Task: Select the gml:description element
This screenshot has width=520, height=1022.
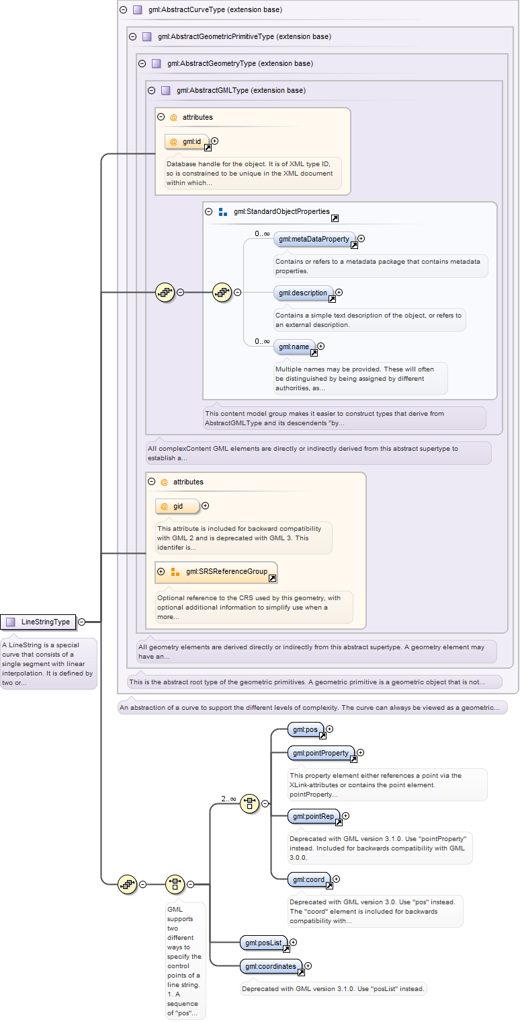Action: (304, 293)
